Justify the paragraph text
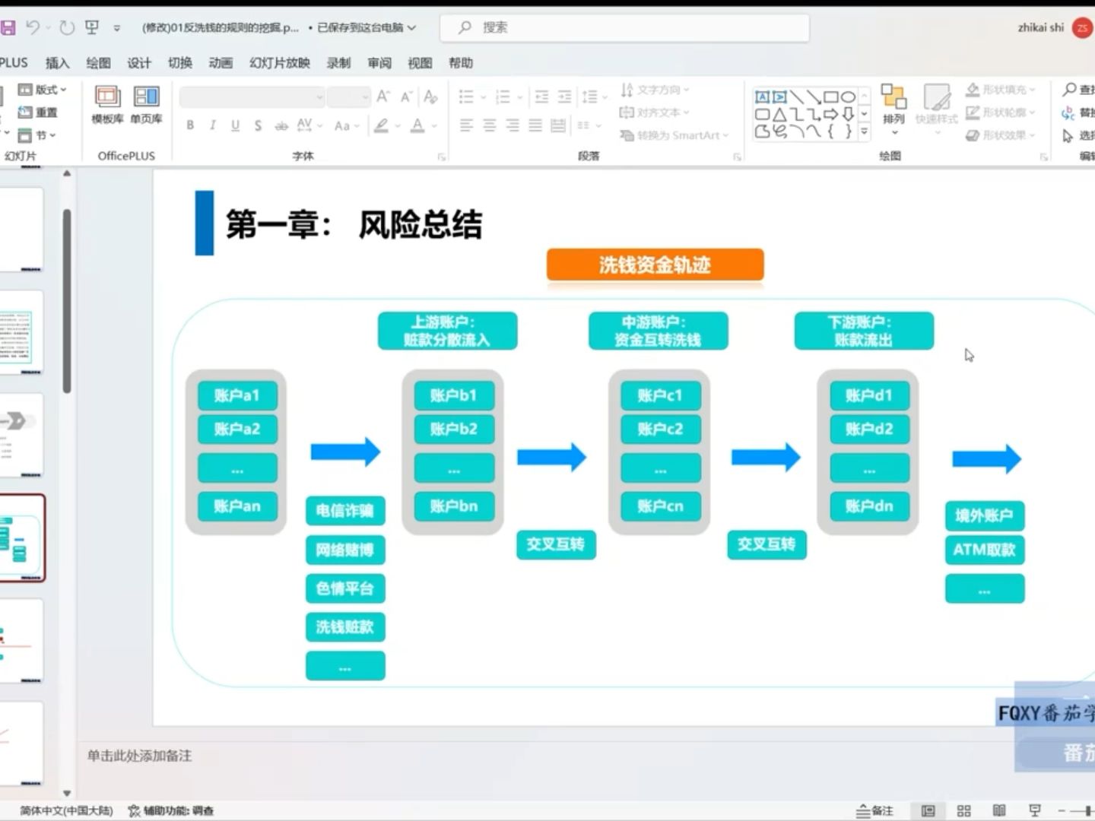Screen dimensions: 1095x821 535,125
